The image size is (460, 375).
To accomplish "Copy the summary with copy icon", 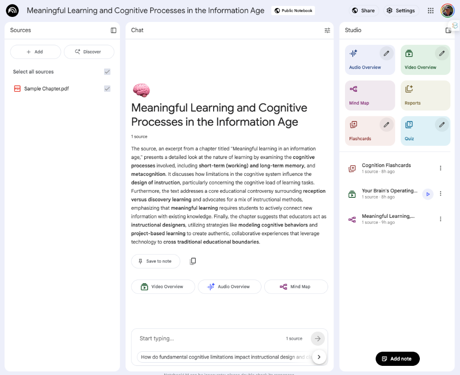I will tap(193, 261).
